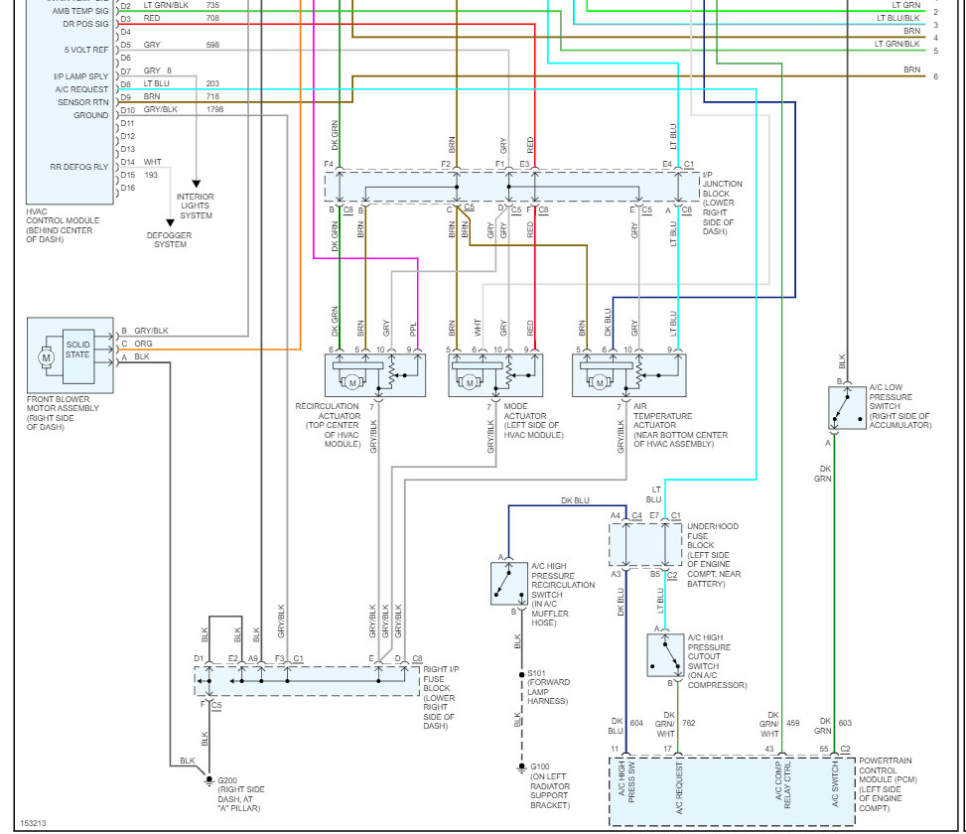Click the DR POS SIG terminal label
The image size is (966, 834).
pyautogui.click(x=85, y=24)
